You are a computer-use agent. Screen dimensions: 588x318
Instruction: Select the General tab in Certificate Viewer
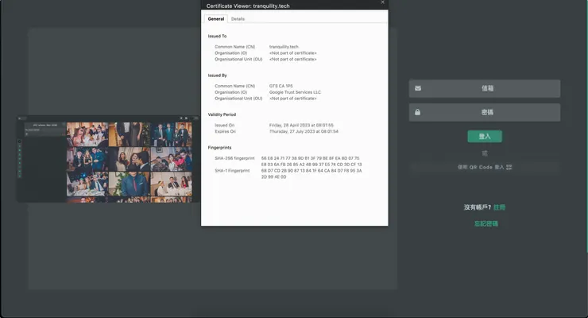tap(216, 19)
